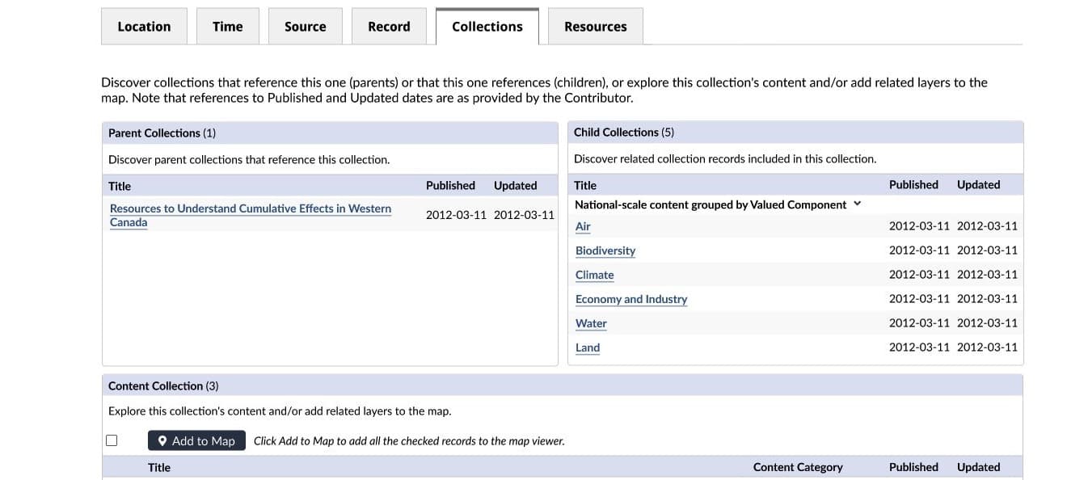Click the Add to Map button
The height and width of the screenshot is (480, 1067).
coord(196,440)
